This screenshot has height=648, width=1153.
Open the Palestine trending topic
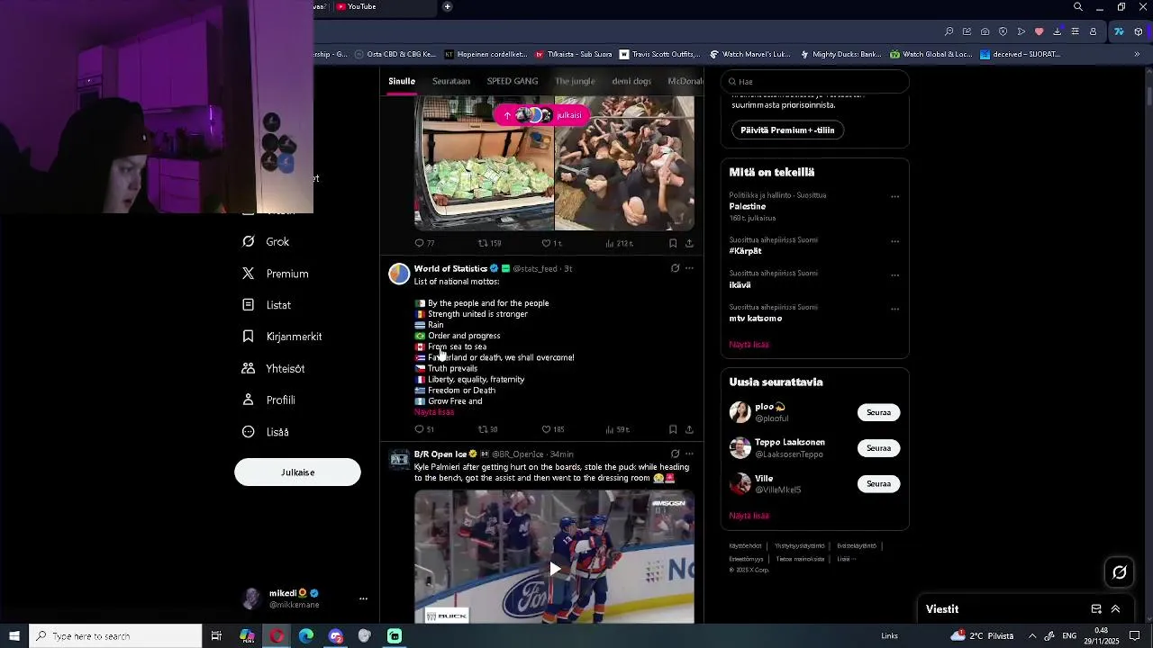(748, 206)
